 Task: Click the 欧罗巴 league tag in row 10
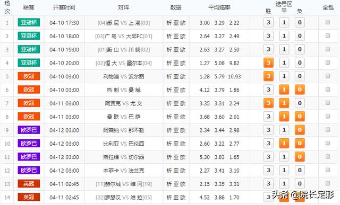(x=29, y=144)
